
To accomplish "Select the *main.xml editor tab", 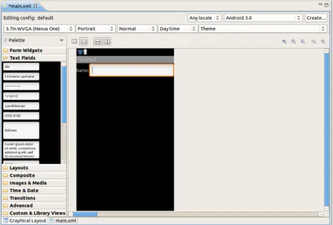I will pyautogui.click(x=20, y=6).
